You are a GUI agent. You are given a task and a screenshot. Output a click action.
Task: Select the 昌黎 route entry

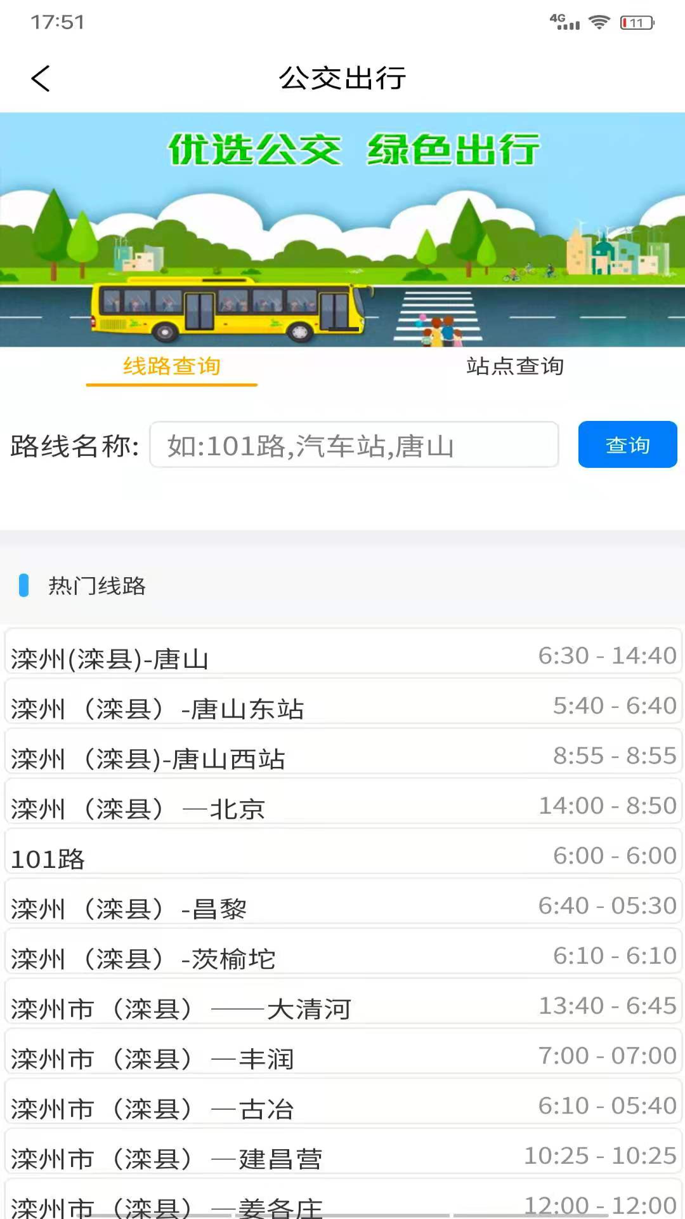tap(342, 905)
